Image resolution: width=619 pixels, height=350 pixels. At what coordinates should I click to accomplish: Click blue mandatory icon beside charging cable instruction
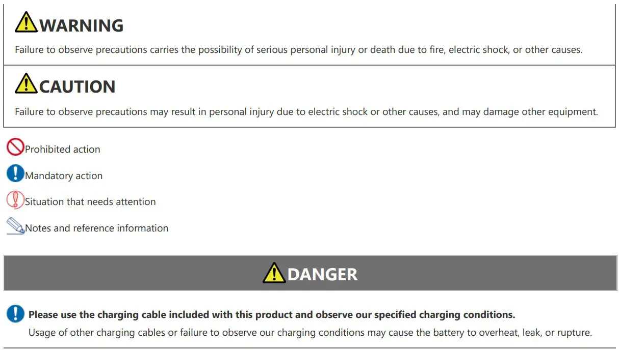[15, 313]
